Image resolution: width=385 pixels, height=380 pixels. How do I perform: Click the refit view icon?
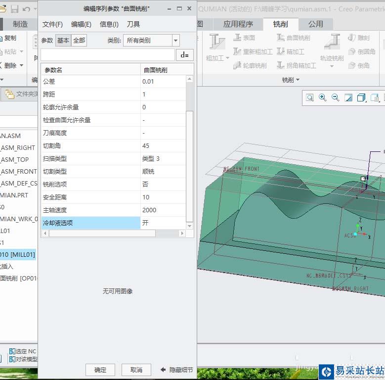(310, 98)
